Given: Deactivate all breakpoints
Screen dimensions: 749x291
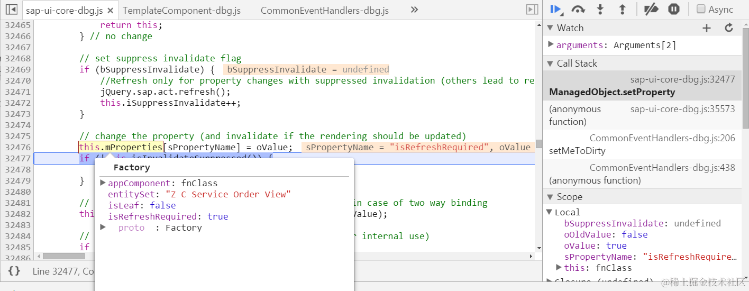Looking at the screenshot, I should coord(651,9).
